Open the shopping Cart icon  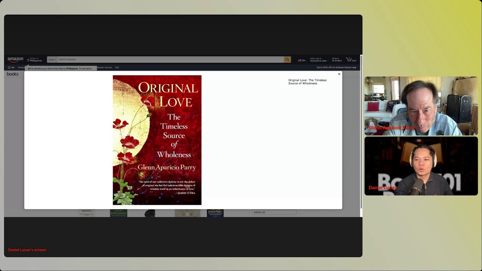coord(351,59)
